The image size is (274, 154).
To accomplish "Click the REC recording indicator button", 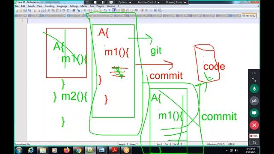I will (x=254, y=136).
